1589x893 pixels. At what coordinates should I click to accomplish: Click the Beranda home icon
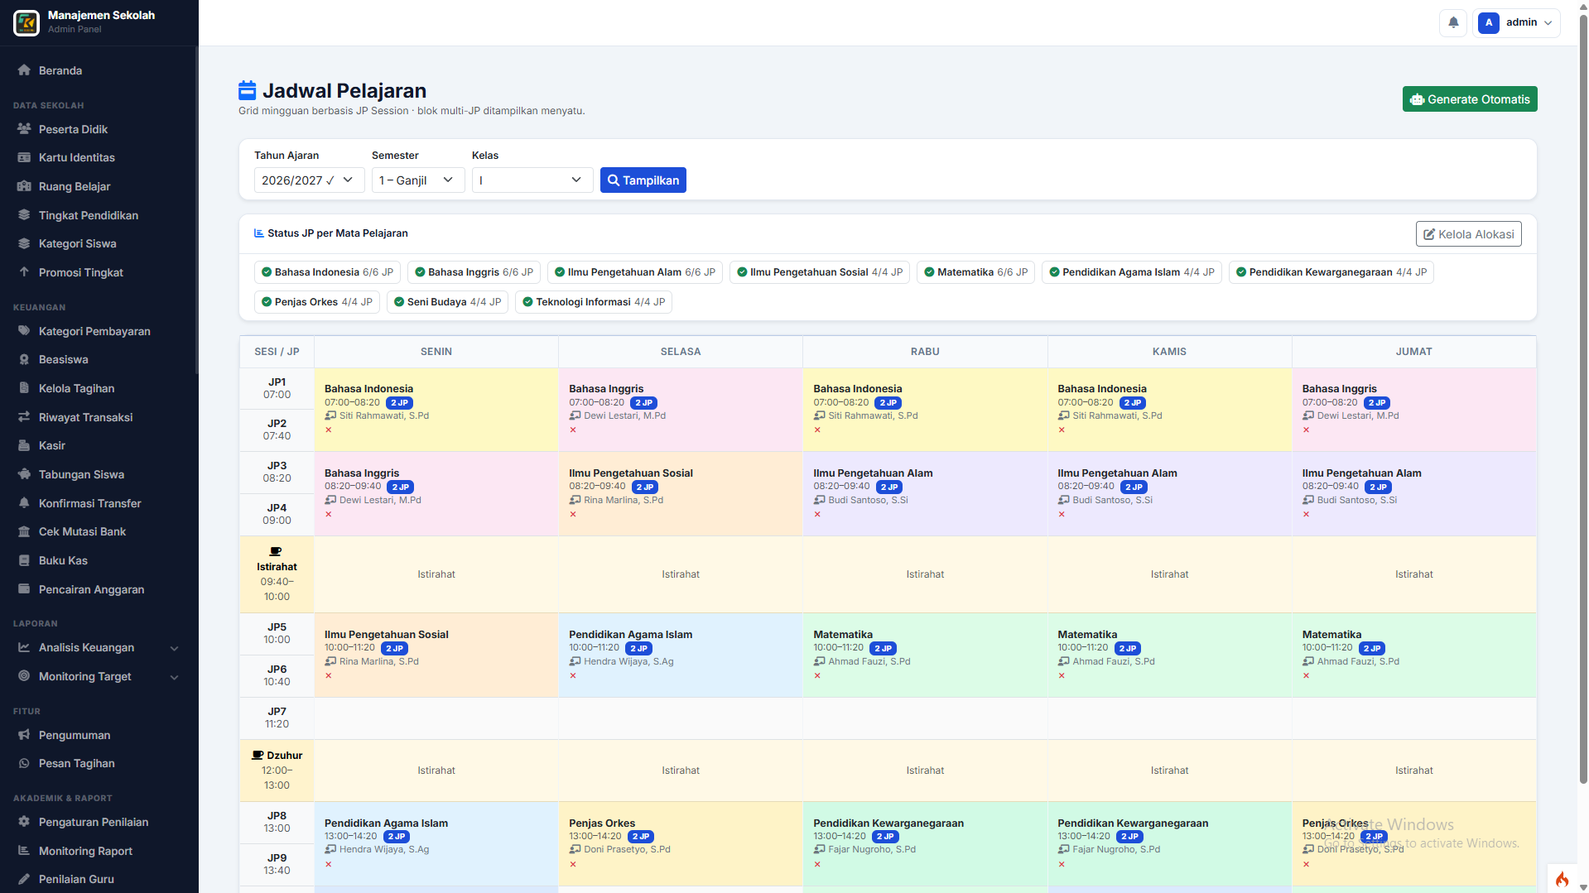[x=24, y=70]
